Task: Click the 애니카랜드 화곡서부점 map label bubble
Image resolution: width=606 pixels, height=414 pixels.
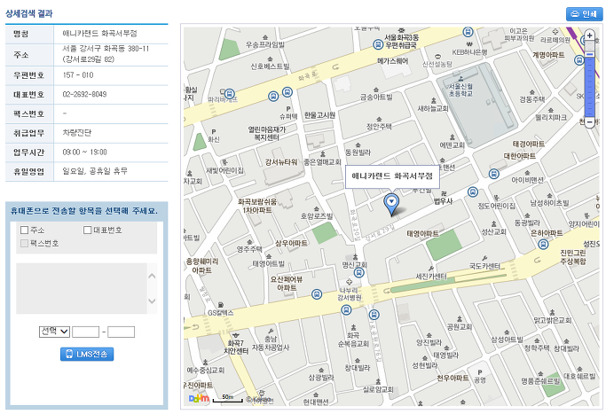Action: (392, 176)
